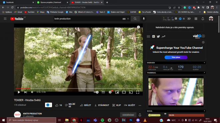
Task: Toggle subtitles in the video player
Action: click(103, 92)
